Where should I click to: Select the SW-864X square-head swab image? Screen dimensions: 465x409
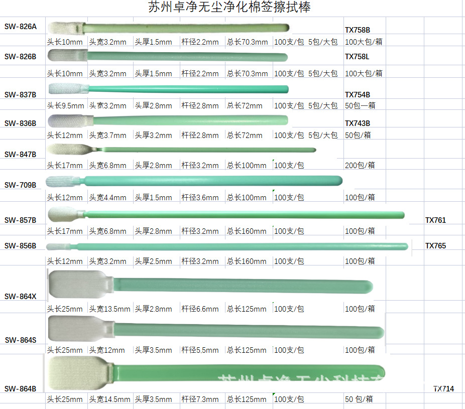tap(211, 285)
